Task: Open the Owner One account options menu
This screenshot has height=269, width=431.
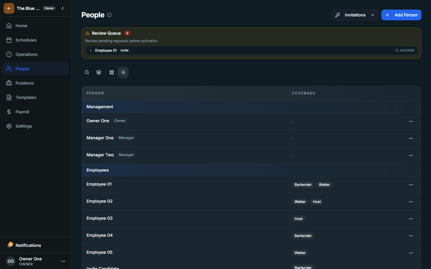Action: [63, 261]
